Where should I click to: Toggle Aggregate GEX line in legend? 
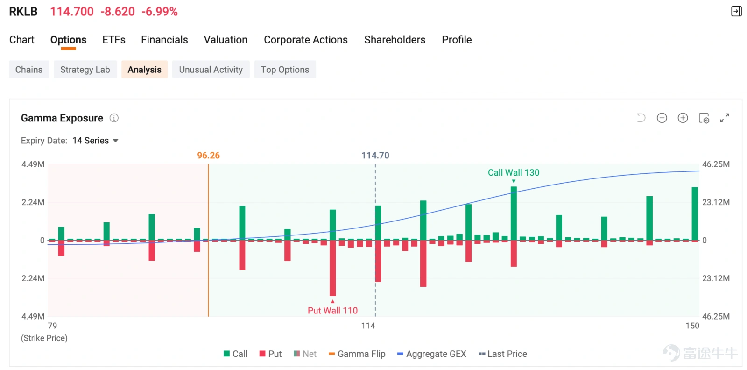coord(432,354)
